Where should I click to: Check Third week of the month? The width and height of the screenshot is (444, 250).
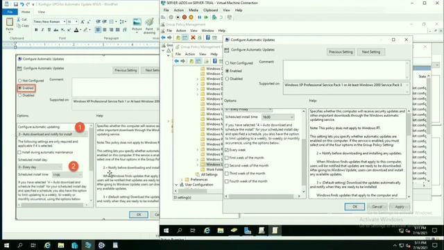point(227,173)
